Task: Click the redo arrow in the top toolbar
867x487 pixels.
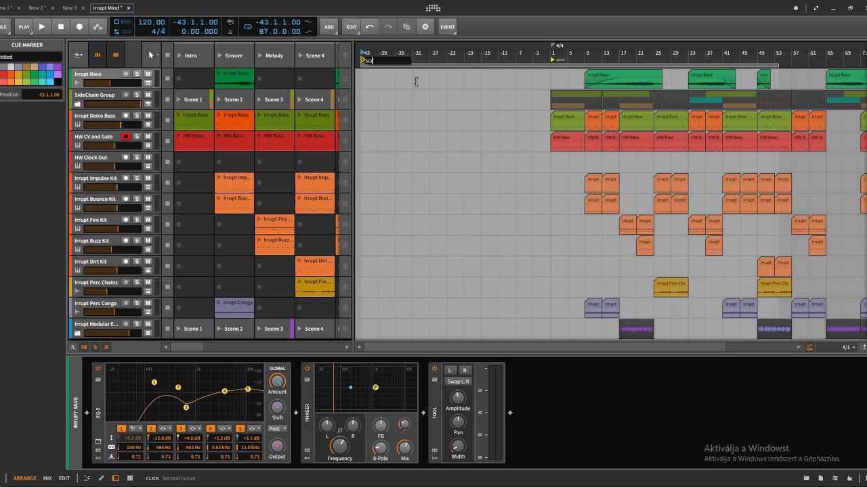Action: pyautogui.click(x=388, y=26)
